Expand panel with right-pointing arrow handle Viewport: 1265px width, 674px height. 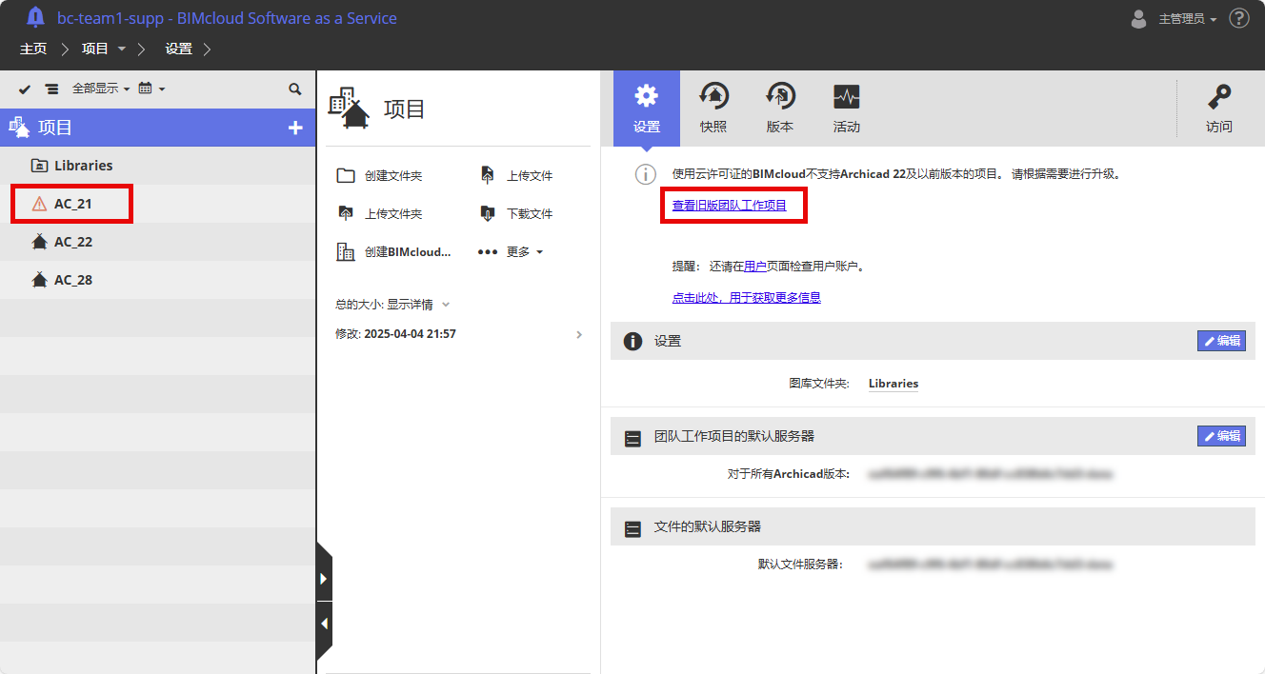[324, 579]
